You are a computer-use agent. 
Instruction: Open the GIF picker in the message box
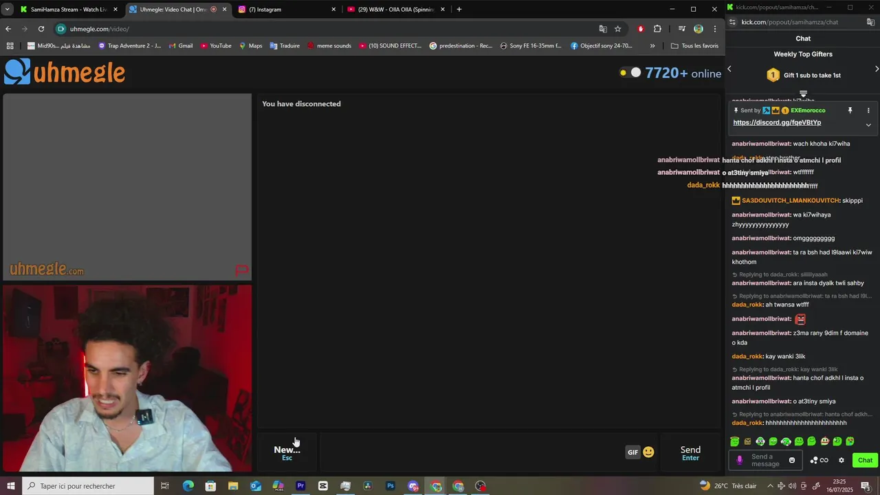(x=632, y=452)
